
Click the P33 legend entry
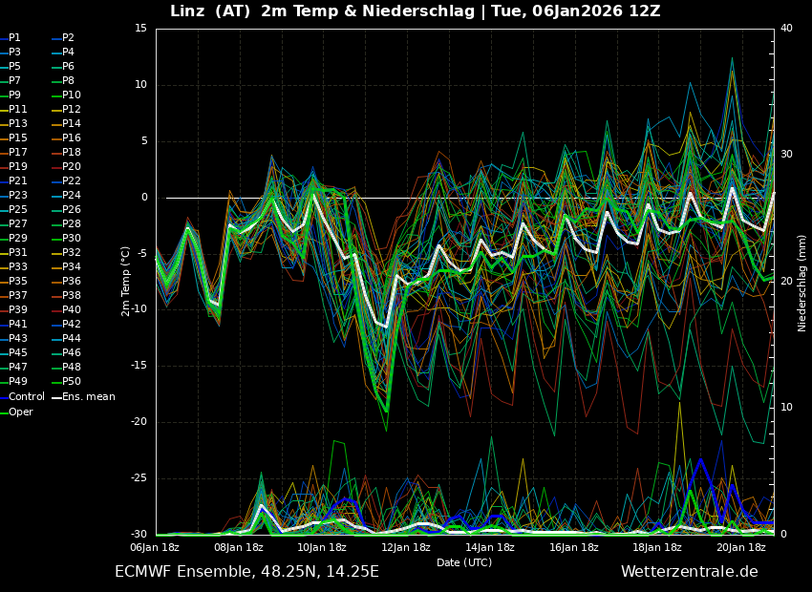pos(17,267)
